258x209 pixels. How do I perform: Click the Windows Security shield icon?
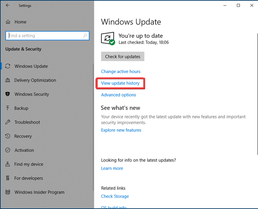pyautogui.click(x=8, y=94)
